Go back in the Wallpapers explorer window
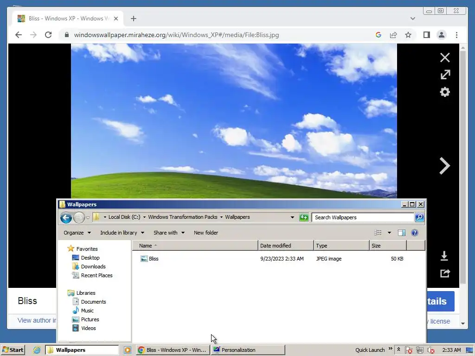 [x=66, y=217]
